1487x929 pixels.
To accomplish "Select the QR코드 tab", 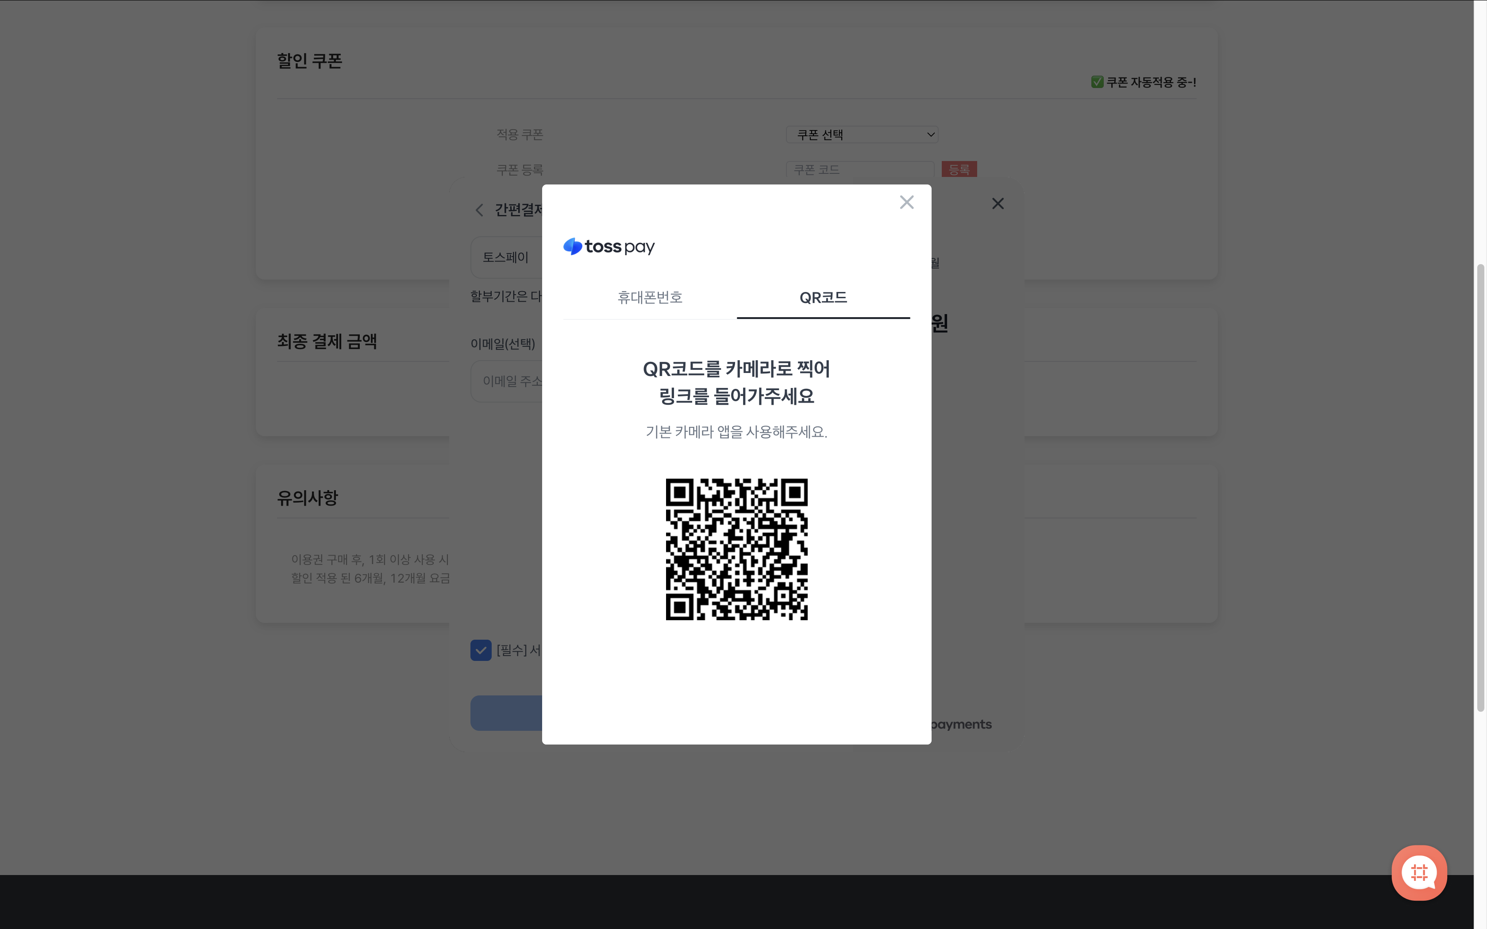I will (x=823, y=298).
